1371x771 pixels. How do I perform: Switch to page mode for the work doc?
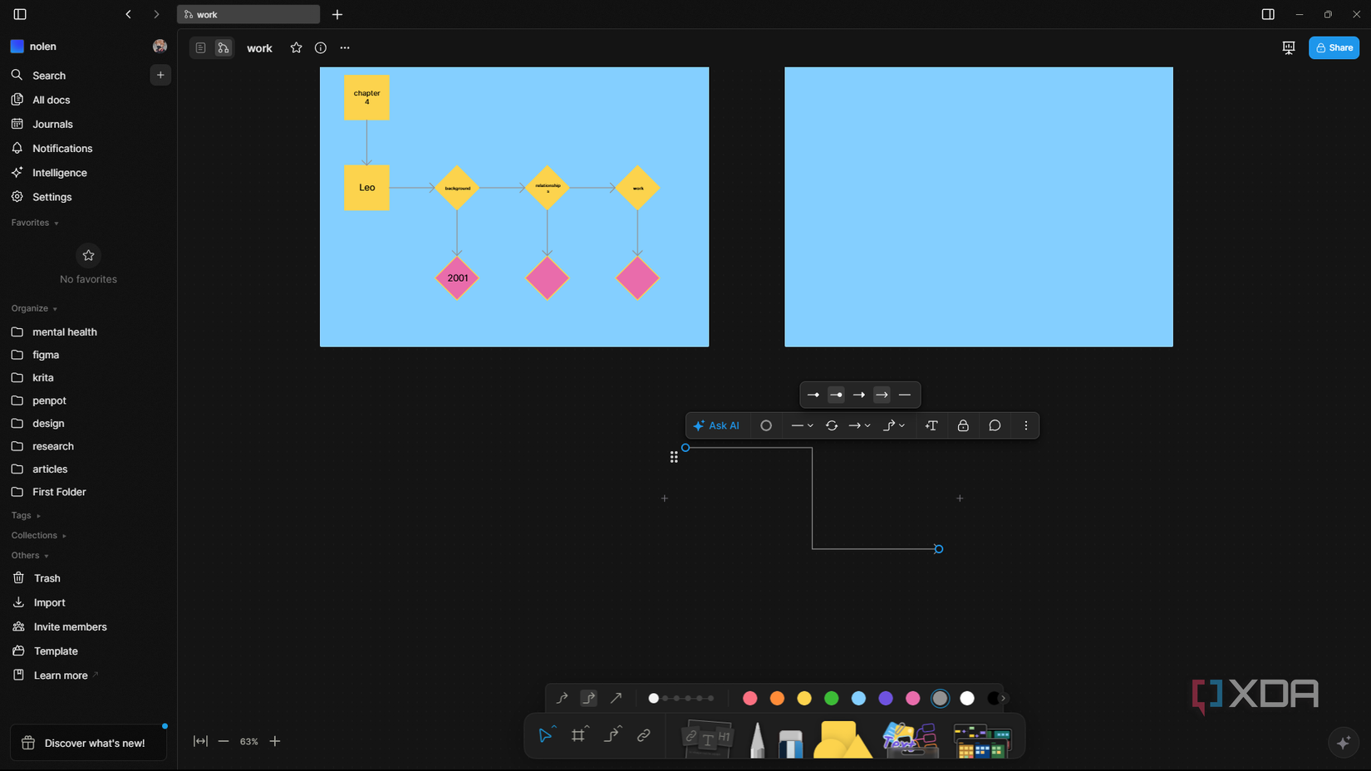[200, 47]
